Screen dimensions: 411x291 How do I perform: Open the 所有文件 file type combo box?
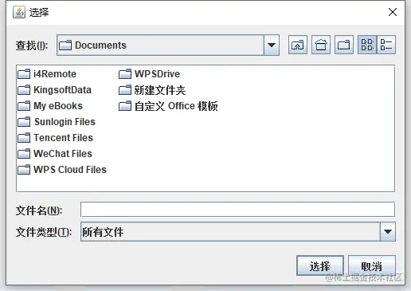click(x=238, y=232)
